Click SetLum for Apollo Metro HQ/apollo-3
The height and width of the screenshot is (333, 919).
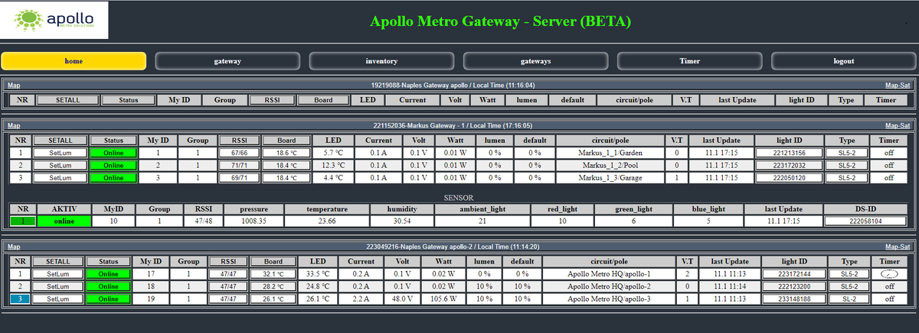[57, 298]
